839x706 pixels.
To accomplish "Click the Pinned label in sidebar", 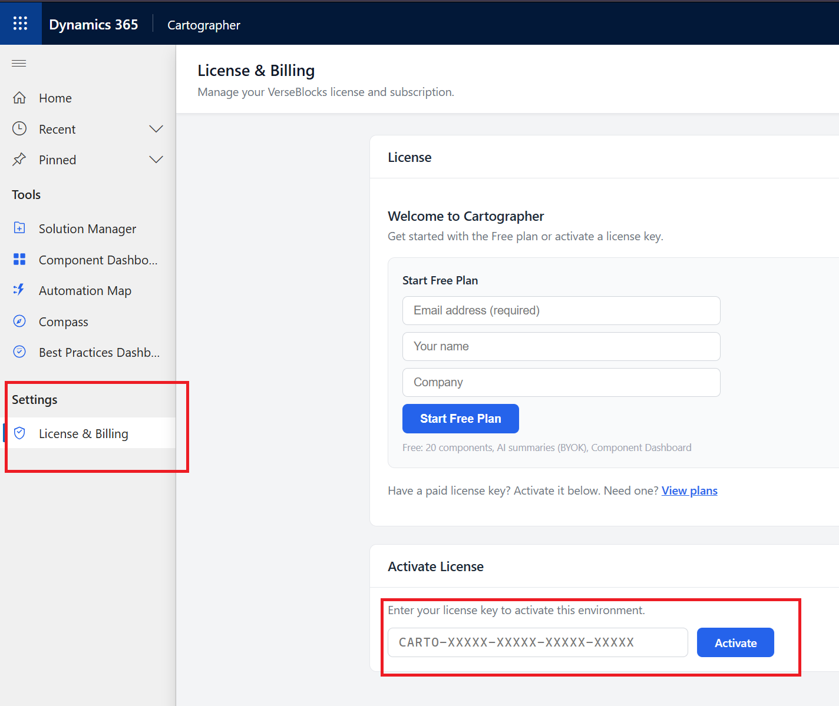I will tap(58, 160).
